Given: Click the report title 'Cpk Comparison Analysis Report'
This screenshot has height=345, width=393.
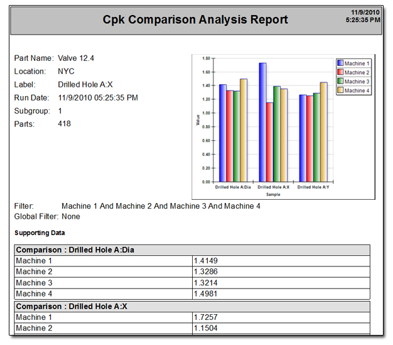Looking at the screenshot, I should pos(195,20).
